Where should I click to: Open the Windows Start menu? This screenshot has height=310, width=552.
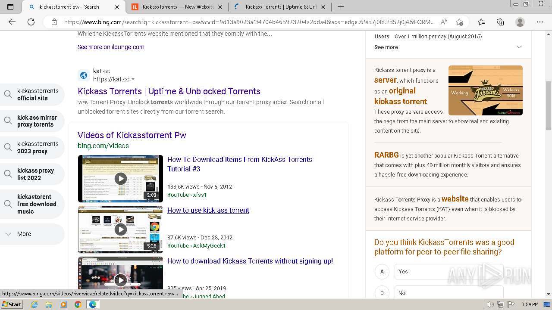12,304
